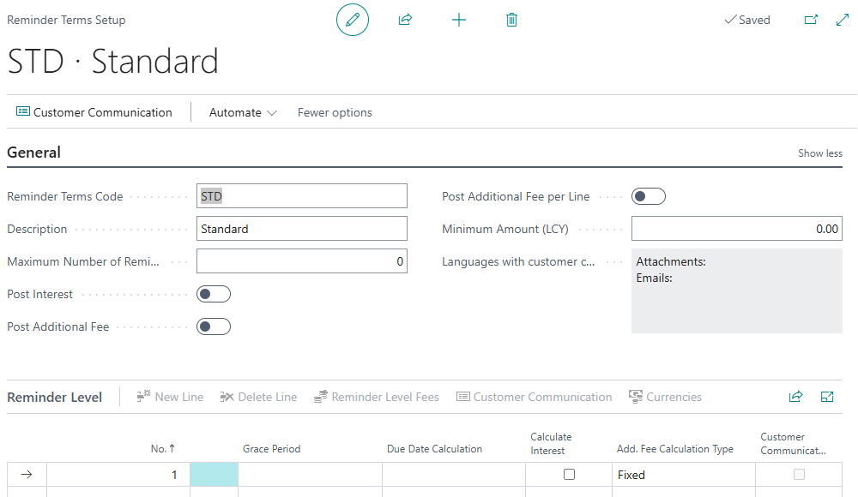The height and width of the screenshot is (497, 858).
Task: Click share icon in Reminder Level section
Action: 795,397
